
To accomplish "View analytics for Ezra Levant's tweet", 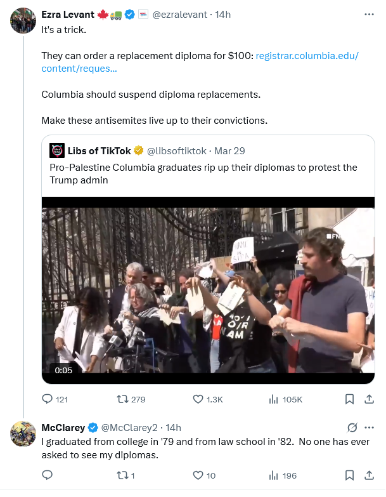I will pyautogui.click(x=274, y=399).
